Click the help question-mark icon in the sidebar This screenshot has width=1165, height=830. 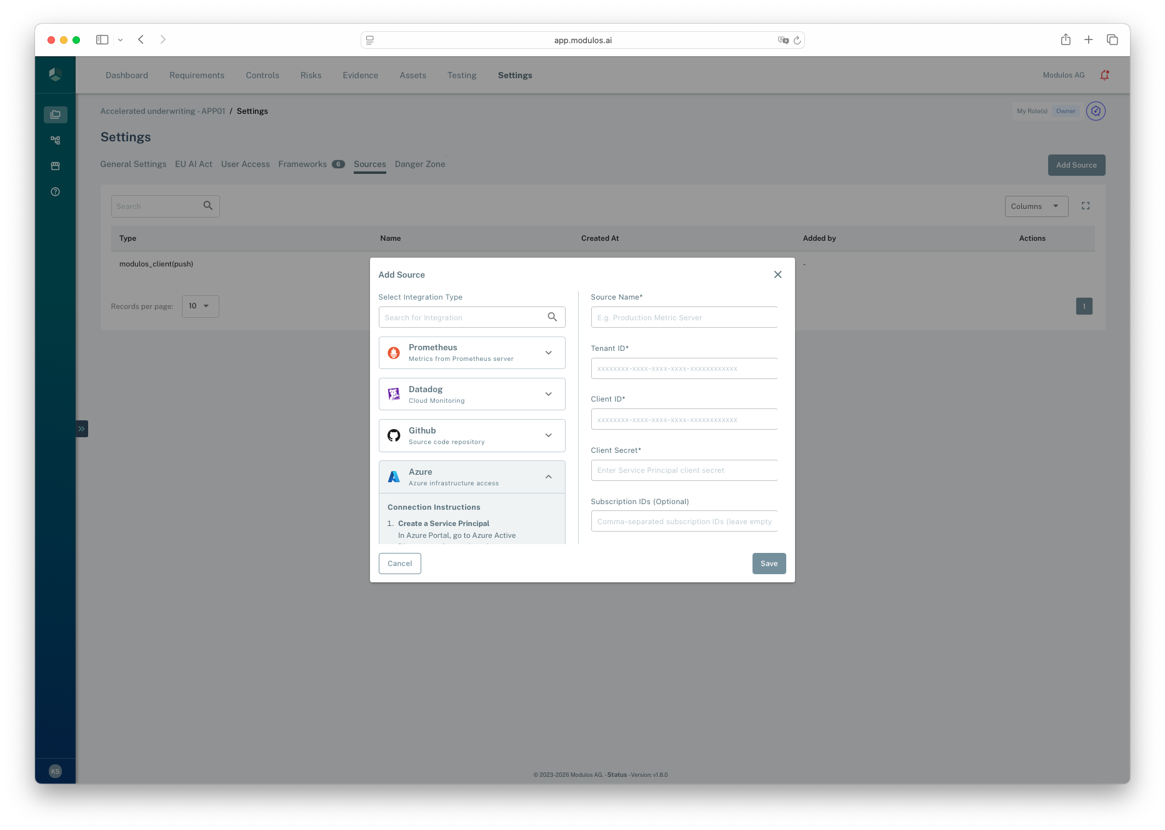point(55,191)
